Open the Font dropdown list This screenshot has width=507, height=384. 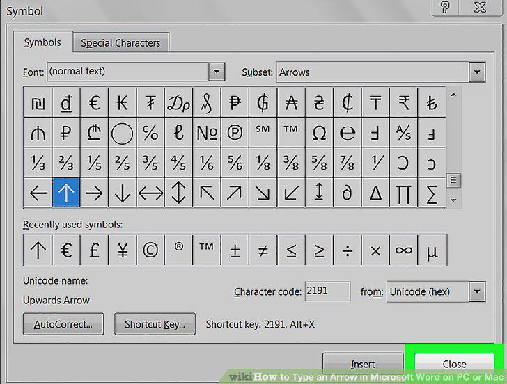[217, 72]
